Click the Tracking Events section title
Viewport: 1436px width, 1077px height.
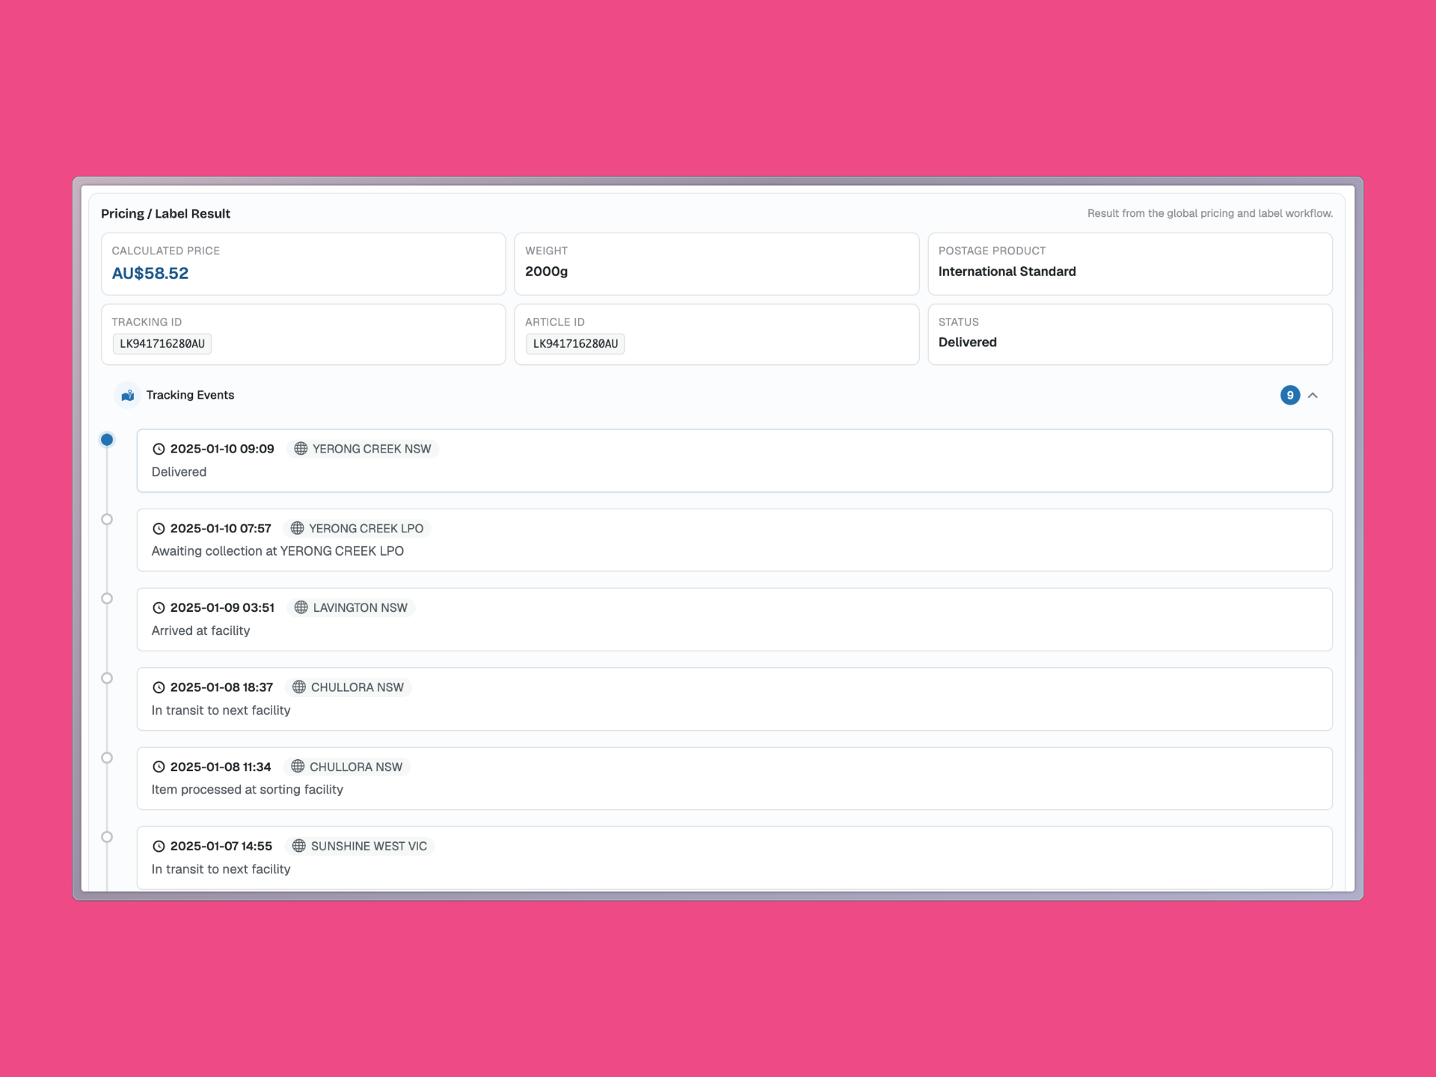pyautogui.click(x=190, y=395)
